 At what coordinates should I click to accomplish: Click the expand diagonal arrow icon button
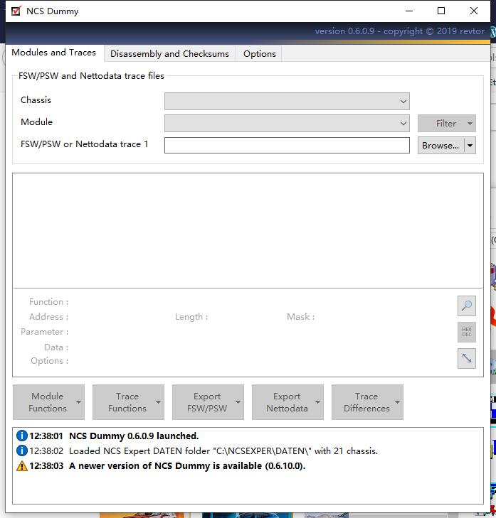(467, 358)
